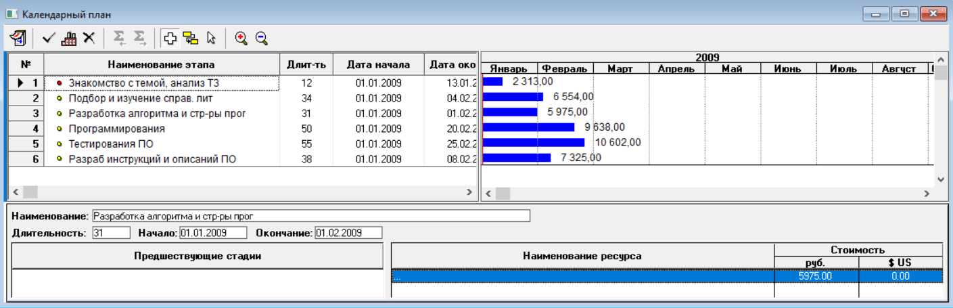Click the Длительность input field
The image size is (953, 308).
110,233
